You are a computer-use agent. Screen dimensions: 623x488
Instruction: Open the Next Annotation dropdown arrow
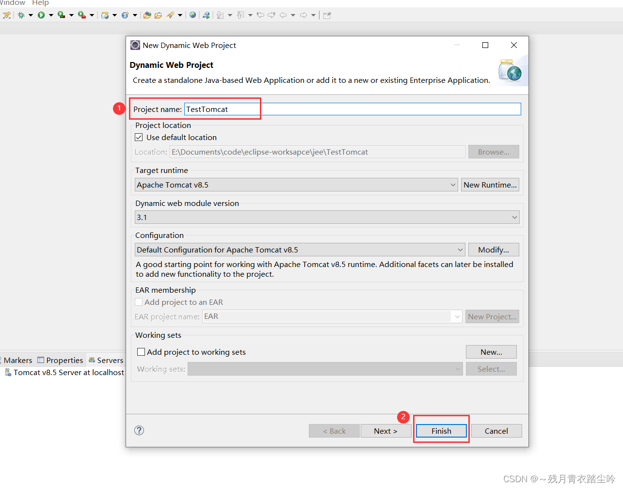coord(230,15)
